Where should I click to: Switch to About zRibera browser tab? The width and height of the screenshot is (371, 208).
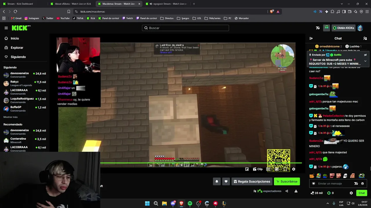(x=71, y=4)
